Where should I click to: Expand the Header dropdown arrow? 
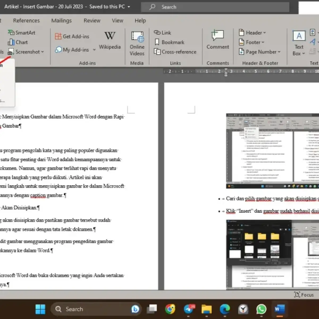265,33
